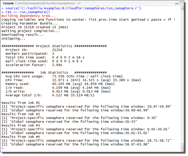188x156 pixels.
Task: Click the 'Job Statistics' header line
Action: pos(54,72)
